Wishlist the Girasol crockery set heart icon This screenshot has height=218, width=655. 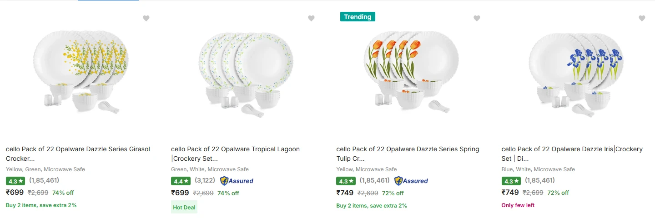click(146, 18)
